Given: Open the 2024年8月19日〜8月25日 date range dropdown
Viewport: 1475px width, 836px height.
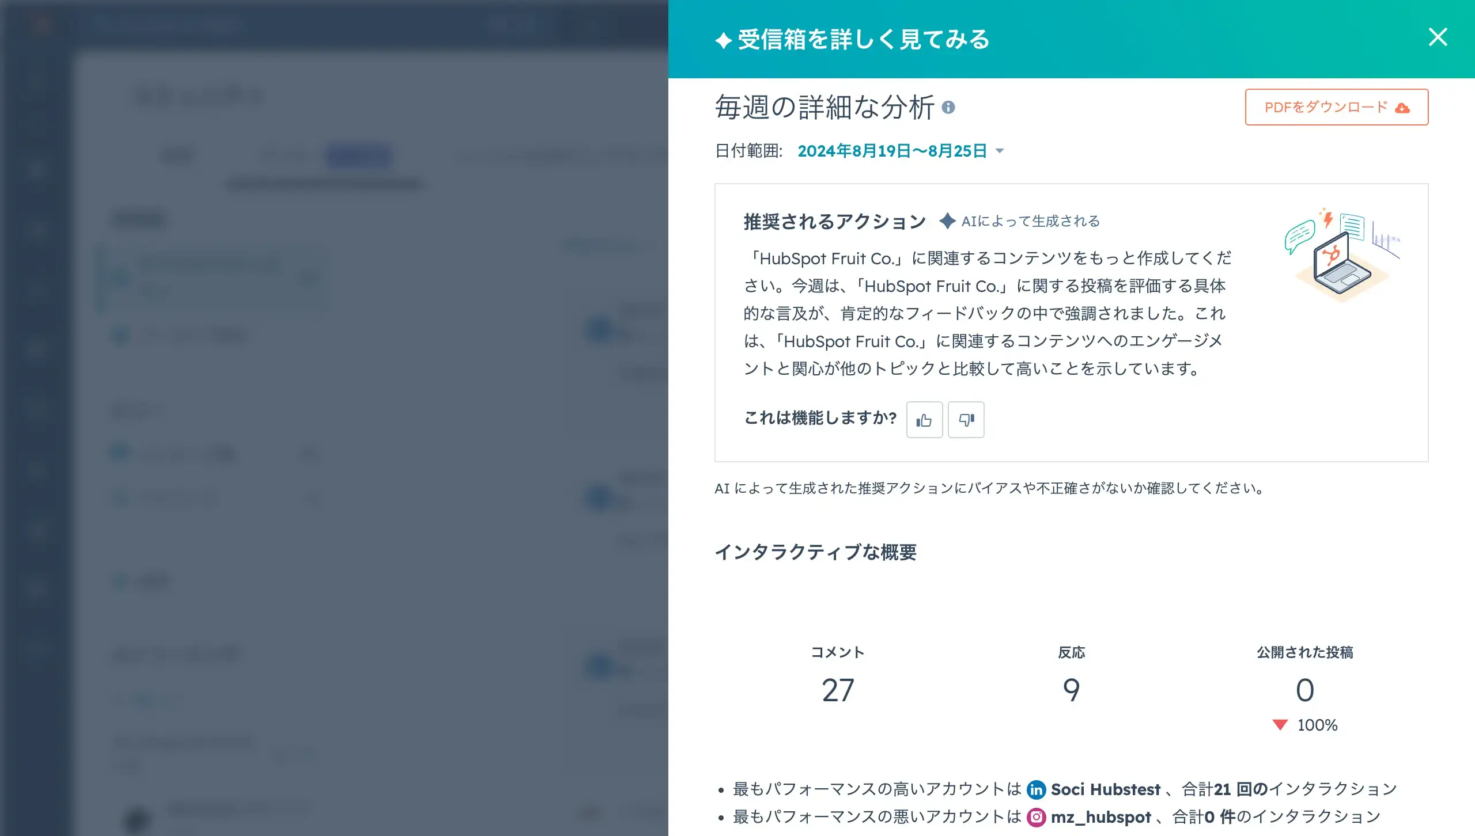Looking at the screenshot, I should pyautogui.click(x=900, y=151).
